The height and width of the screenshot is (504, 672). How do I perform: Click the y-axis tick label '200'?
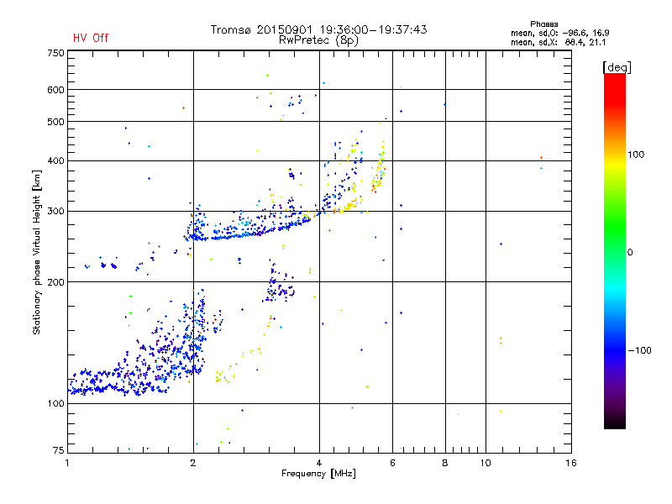55,282
